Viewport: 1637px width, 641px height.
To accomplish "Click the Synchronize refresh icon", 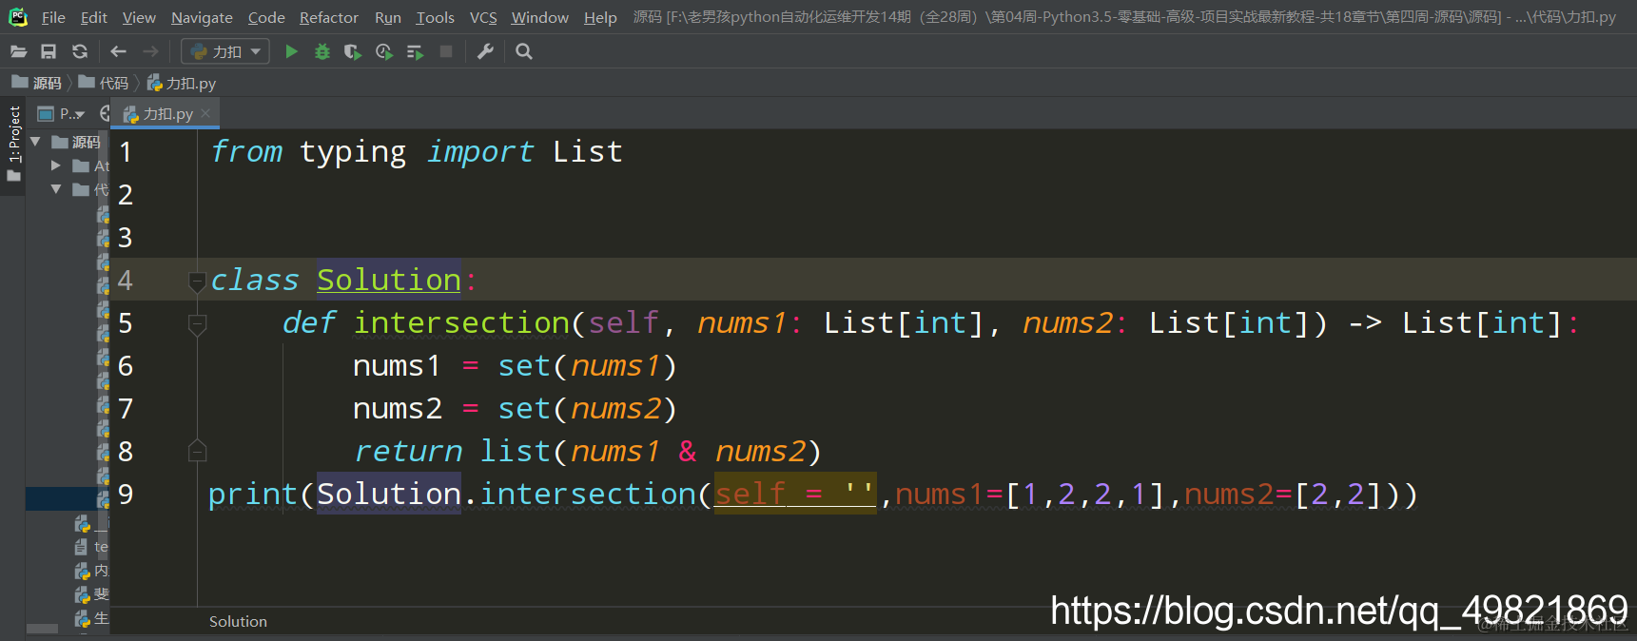I will 80,51.
